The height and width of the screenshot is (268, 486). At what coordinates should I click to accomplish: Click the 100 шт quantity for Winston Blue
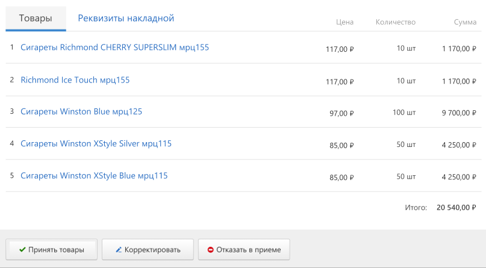click(404, 113)
